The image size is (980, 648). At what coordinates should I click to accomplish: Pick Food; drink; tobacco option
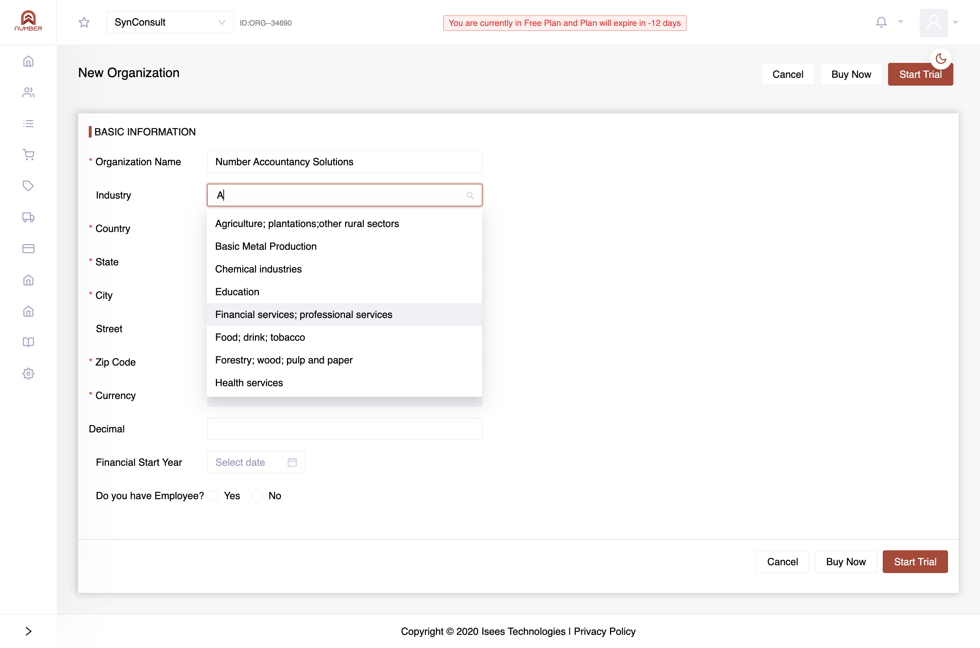344,337
